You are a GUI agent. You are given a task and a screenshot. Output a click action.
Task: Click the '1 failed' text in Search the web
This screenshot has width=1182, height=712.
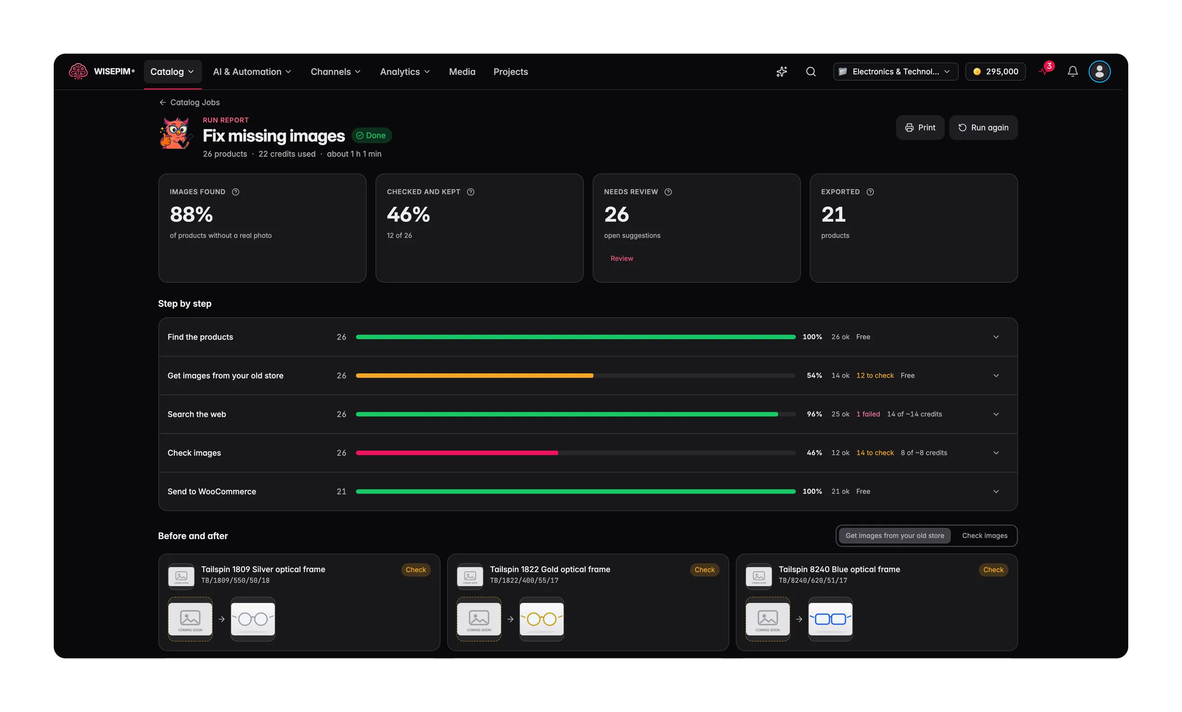pos(868,414)
